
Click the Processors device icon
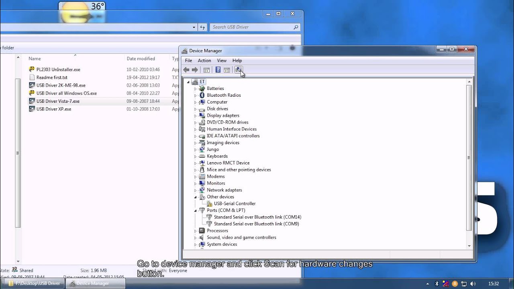[202, 231]
